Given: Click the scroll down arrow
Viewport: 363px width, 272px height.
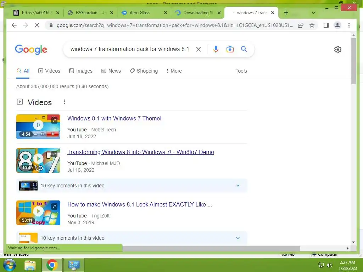Looking at the screenshot, I should 353,242.
